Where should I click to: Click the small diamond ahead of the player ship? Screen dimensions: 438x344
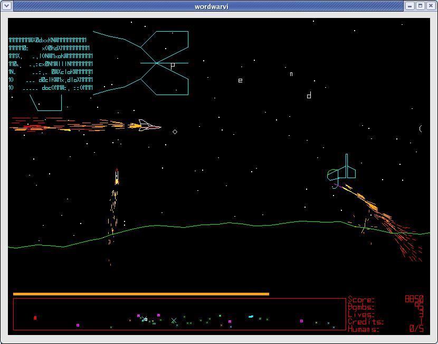[x=175, y=132]
